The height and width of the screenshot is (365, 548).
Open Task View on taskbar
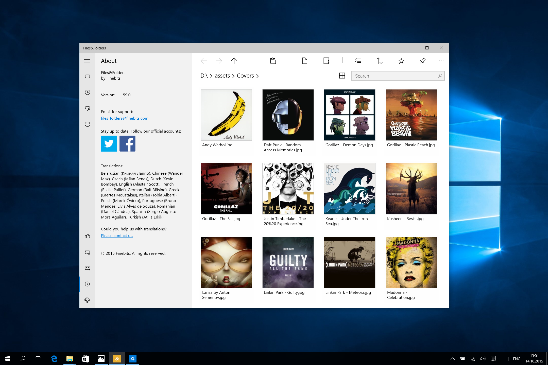coord(38,359)
